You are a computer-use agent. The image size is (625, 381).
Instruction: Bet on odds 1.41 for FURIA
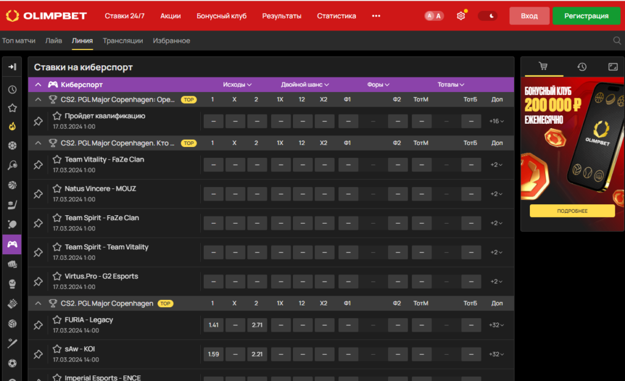[214, 325]
